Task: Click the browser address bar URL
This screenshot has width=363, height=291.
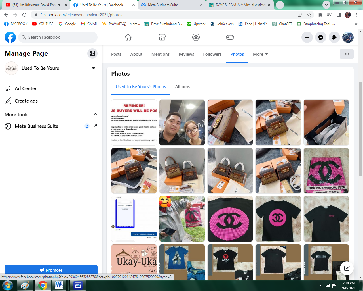Action: click(x=81, y=15)
